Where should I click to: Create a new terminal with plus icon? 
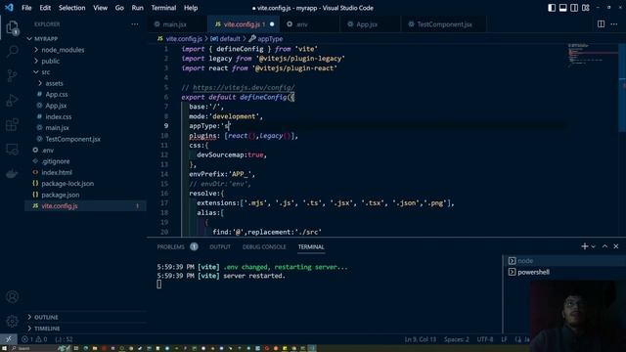[x=585, y=246]
